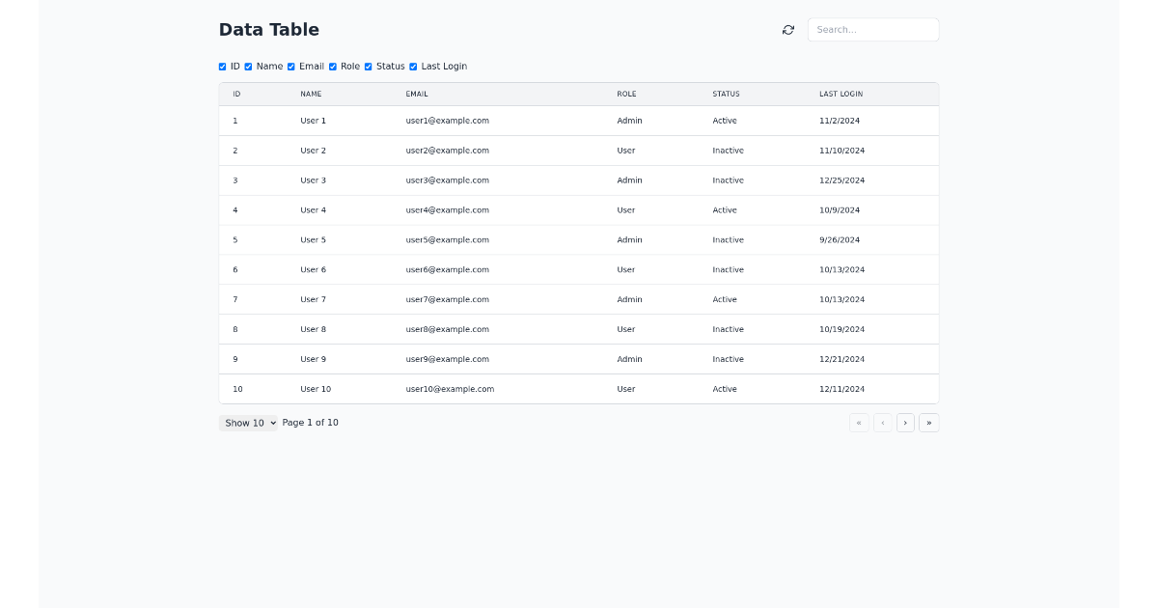Toggle the Email column visibility

[x=291, y=66]
